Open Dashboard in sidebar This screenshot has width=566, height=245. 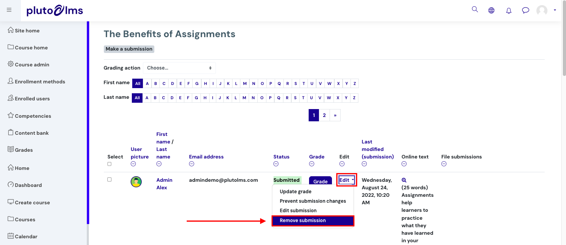pos(24,185)
